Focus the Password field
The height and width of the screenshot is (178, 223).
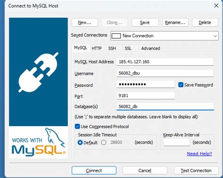click(145, 85)
